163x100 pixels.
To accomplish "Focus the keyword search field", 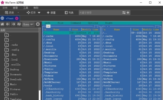I will tap(100, 13).
